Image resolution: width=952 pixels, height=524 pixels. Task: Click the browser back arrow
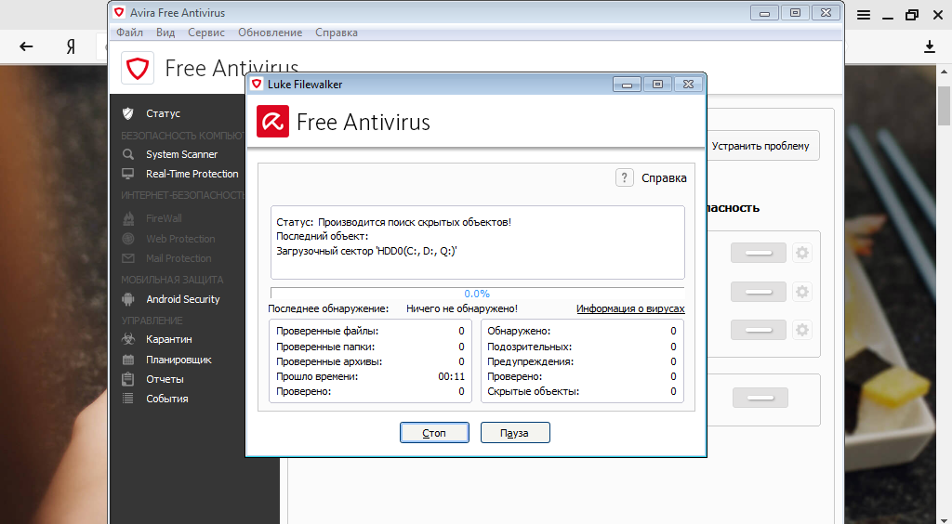26,46
